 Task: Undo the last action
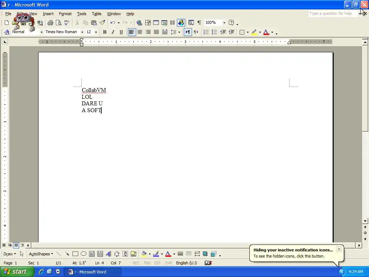(x=113, y=23)
